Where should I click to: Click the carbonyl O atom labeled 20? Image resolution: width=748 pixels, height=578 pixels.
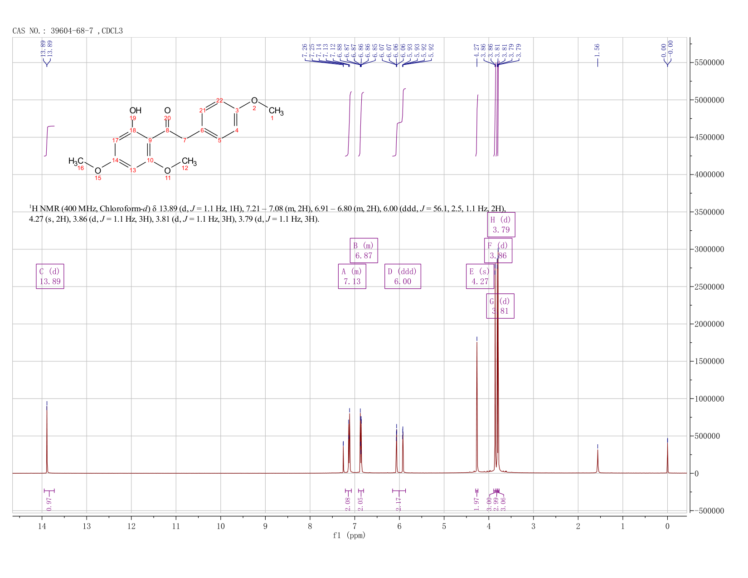pyautogui.click(x=167, y=110)
